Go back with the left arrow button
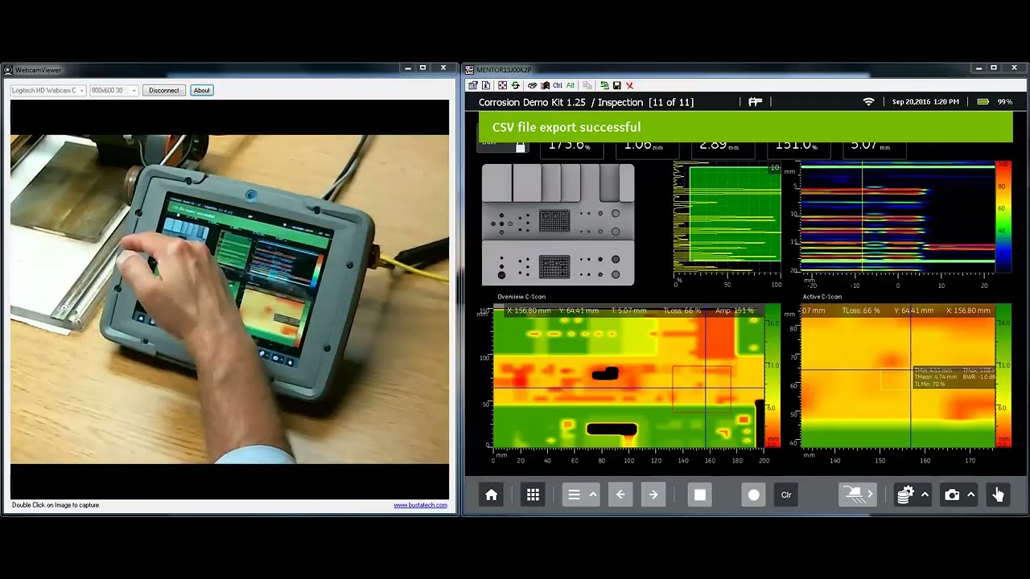The width and height of the screenshot is (1030, 579). tap(620, 495)
